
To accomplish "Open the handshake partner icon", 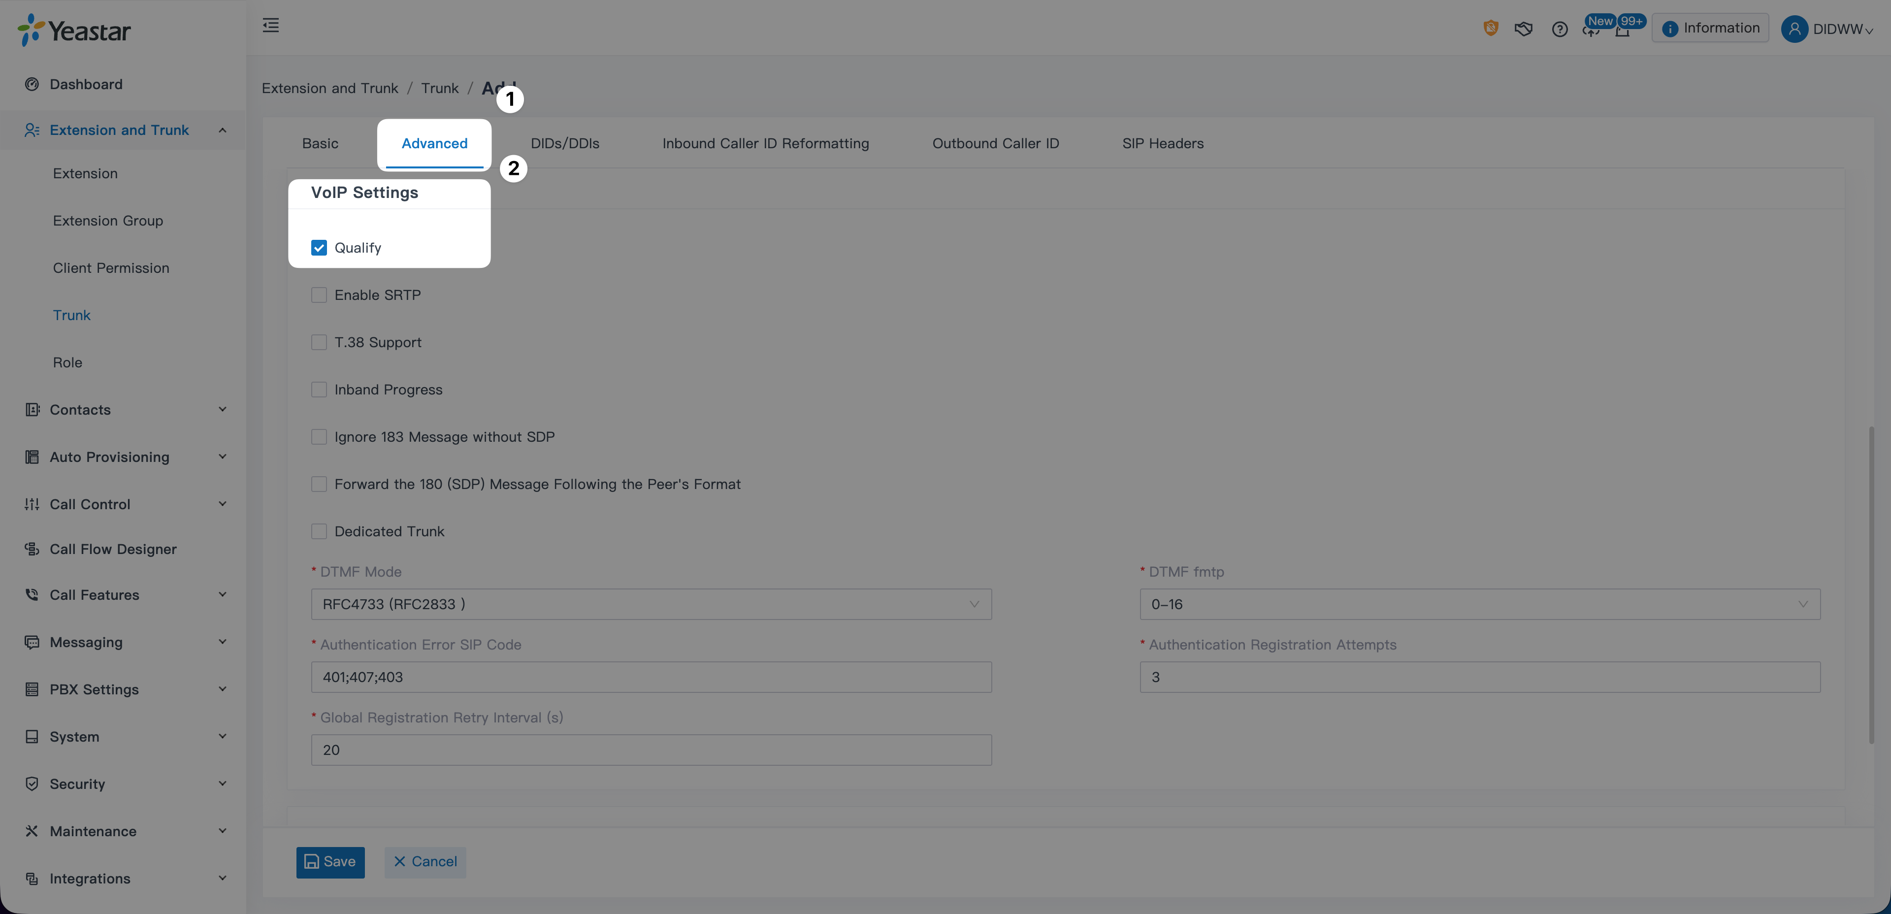I will tap(1523, 30).
